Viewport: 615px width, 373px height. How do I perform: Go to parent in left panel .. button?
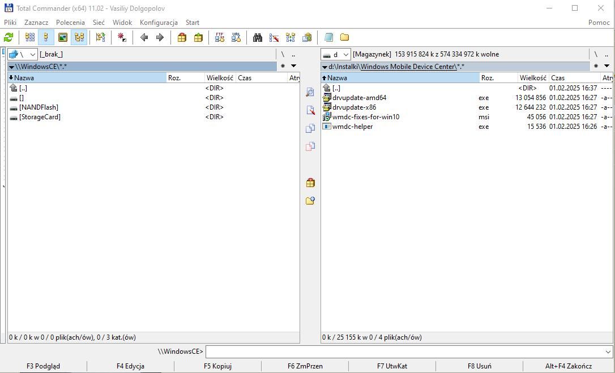(x=293, y=54)
